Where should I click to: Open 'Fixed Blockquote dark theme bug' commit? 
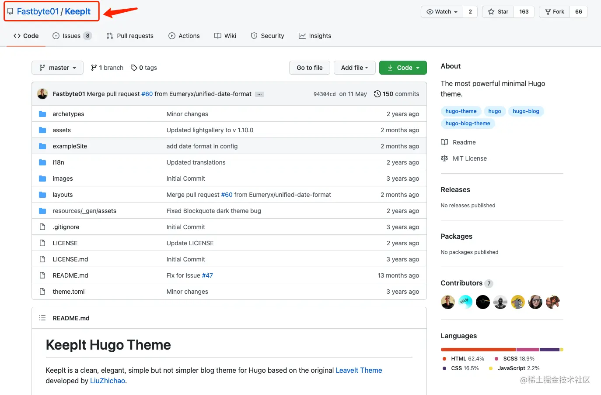pos(214,211)
